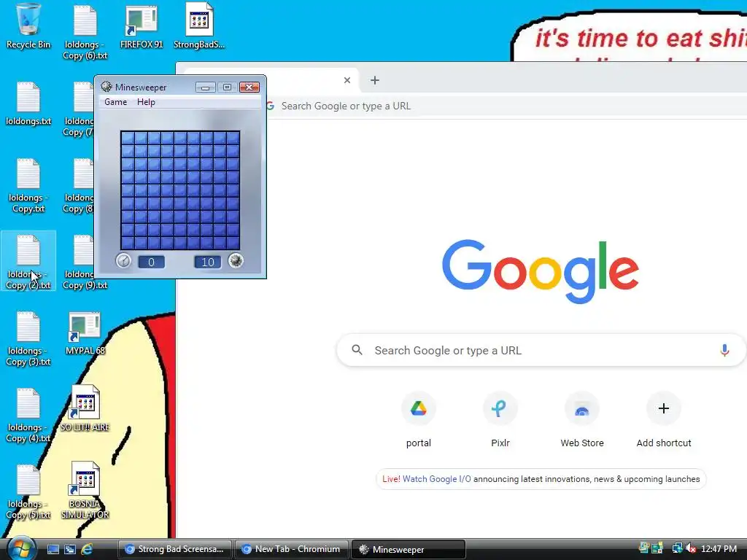Viewport: 747px width, 560px height.
Task: Open the BOSNIA SIMULATOR shortcut
Action: coord(85,491)
